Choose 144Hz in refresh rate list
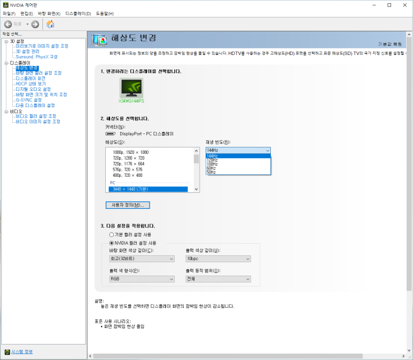Viewport: 413px width, 360px height. point(238,156)
